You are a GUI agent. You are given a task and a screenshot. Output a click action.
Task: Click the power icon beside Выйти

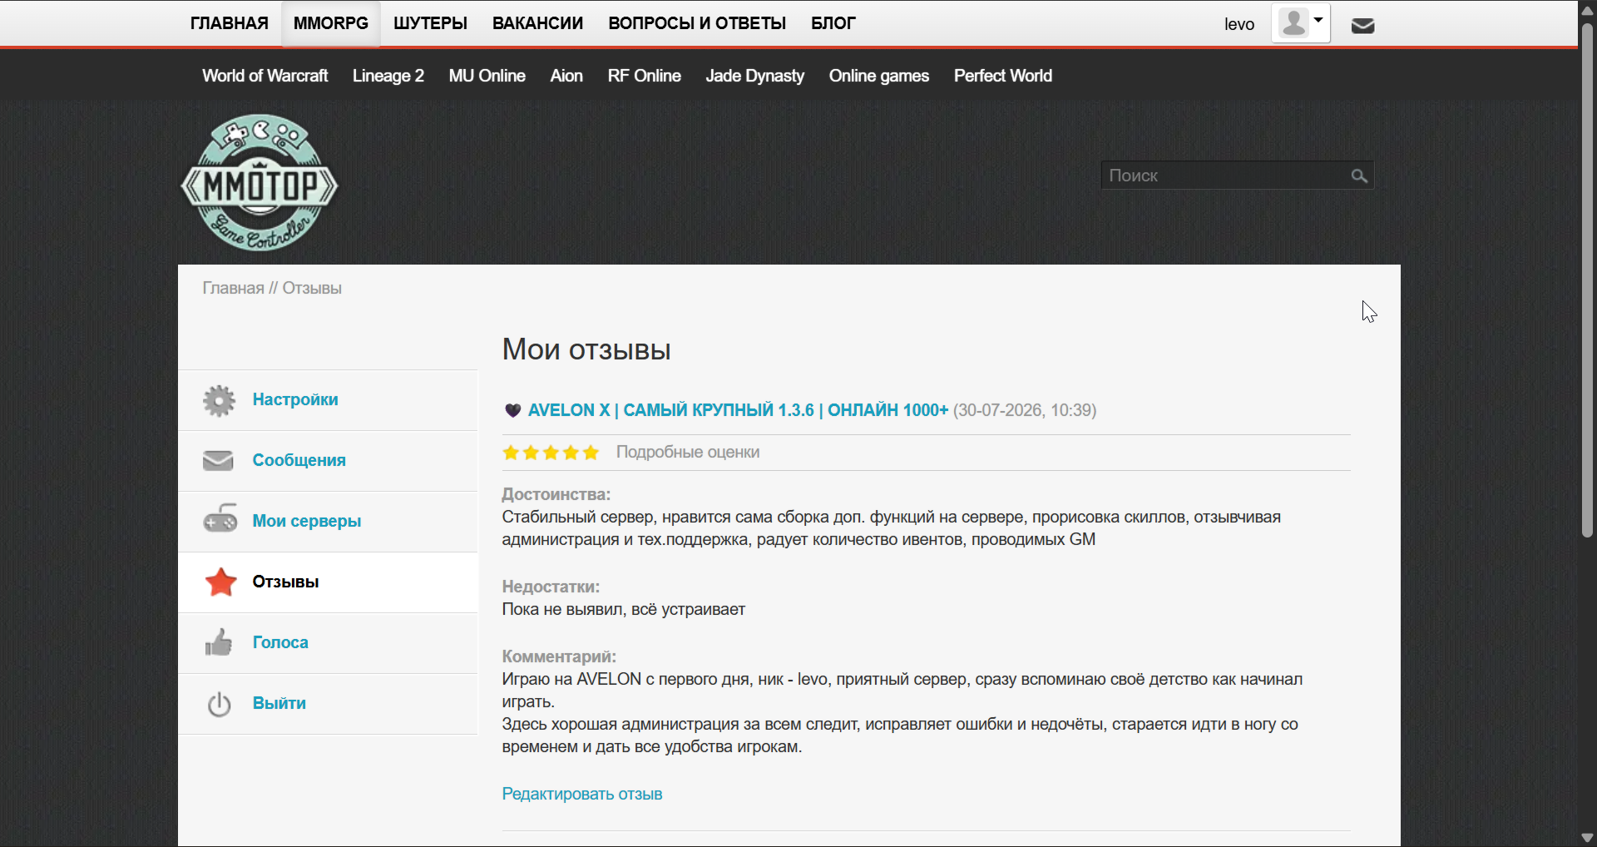219,704
